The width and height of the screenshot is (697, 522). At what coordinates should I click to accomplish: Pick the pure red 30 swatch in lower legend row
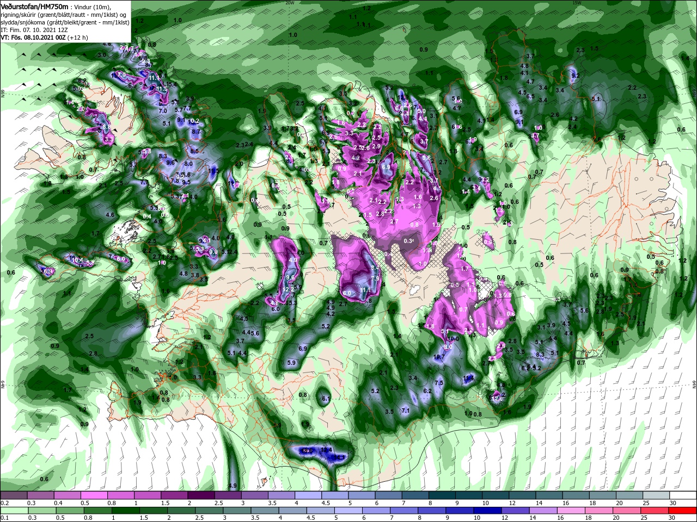click(x=683, y=510)
